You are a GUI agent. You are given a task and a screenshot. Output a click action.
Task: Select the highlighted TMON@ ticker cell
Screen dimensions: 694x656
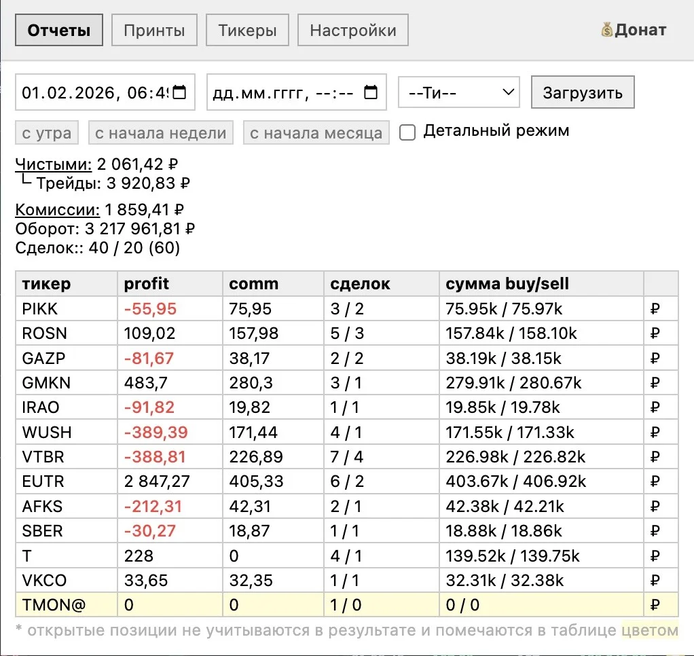point(67,605)
